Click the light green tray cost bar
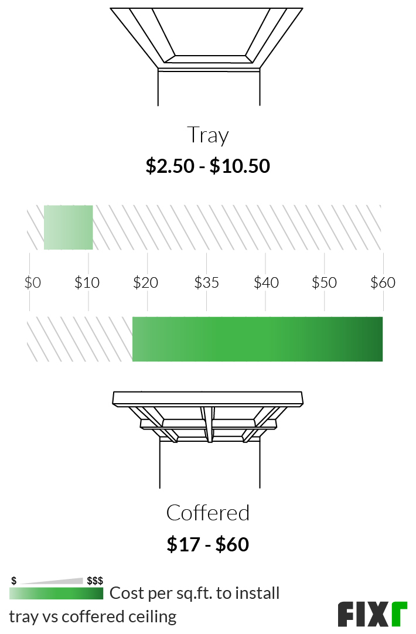Viewport: 416px width, 634px height. (69, 227)
